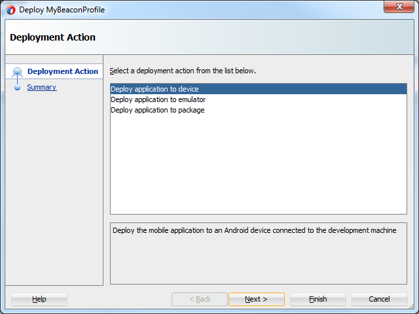Select Deploy application to device

click(259, 89)
